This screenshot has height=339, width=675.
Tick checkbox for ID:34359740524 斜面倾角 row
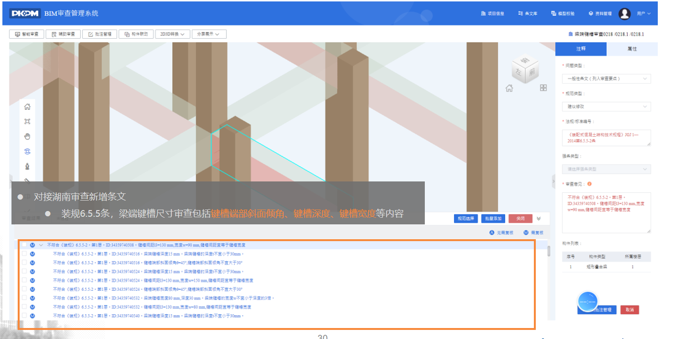24,289
